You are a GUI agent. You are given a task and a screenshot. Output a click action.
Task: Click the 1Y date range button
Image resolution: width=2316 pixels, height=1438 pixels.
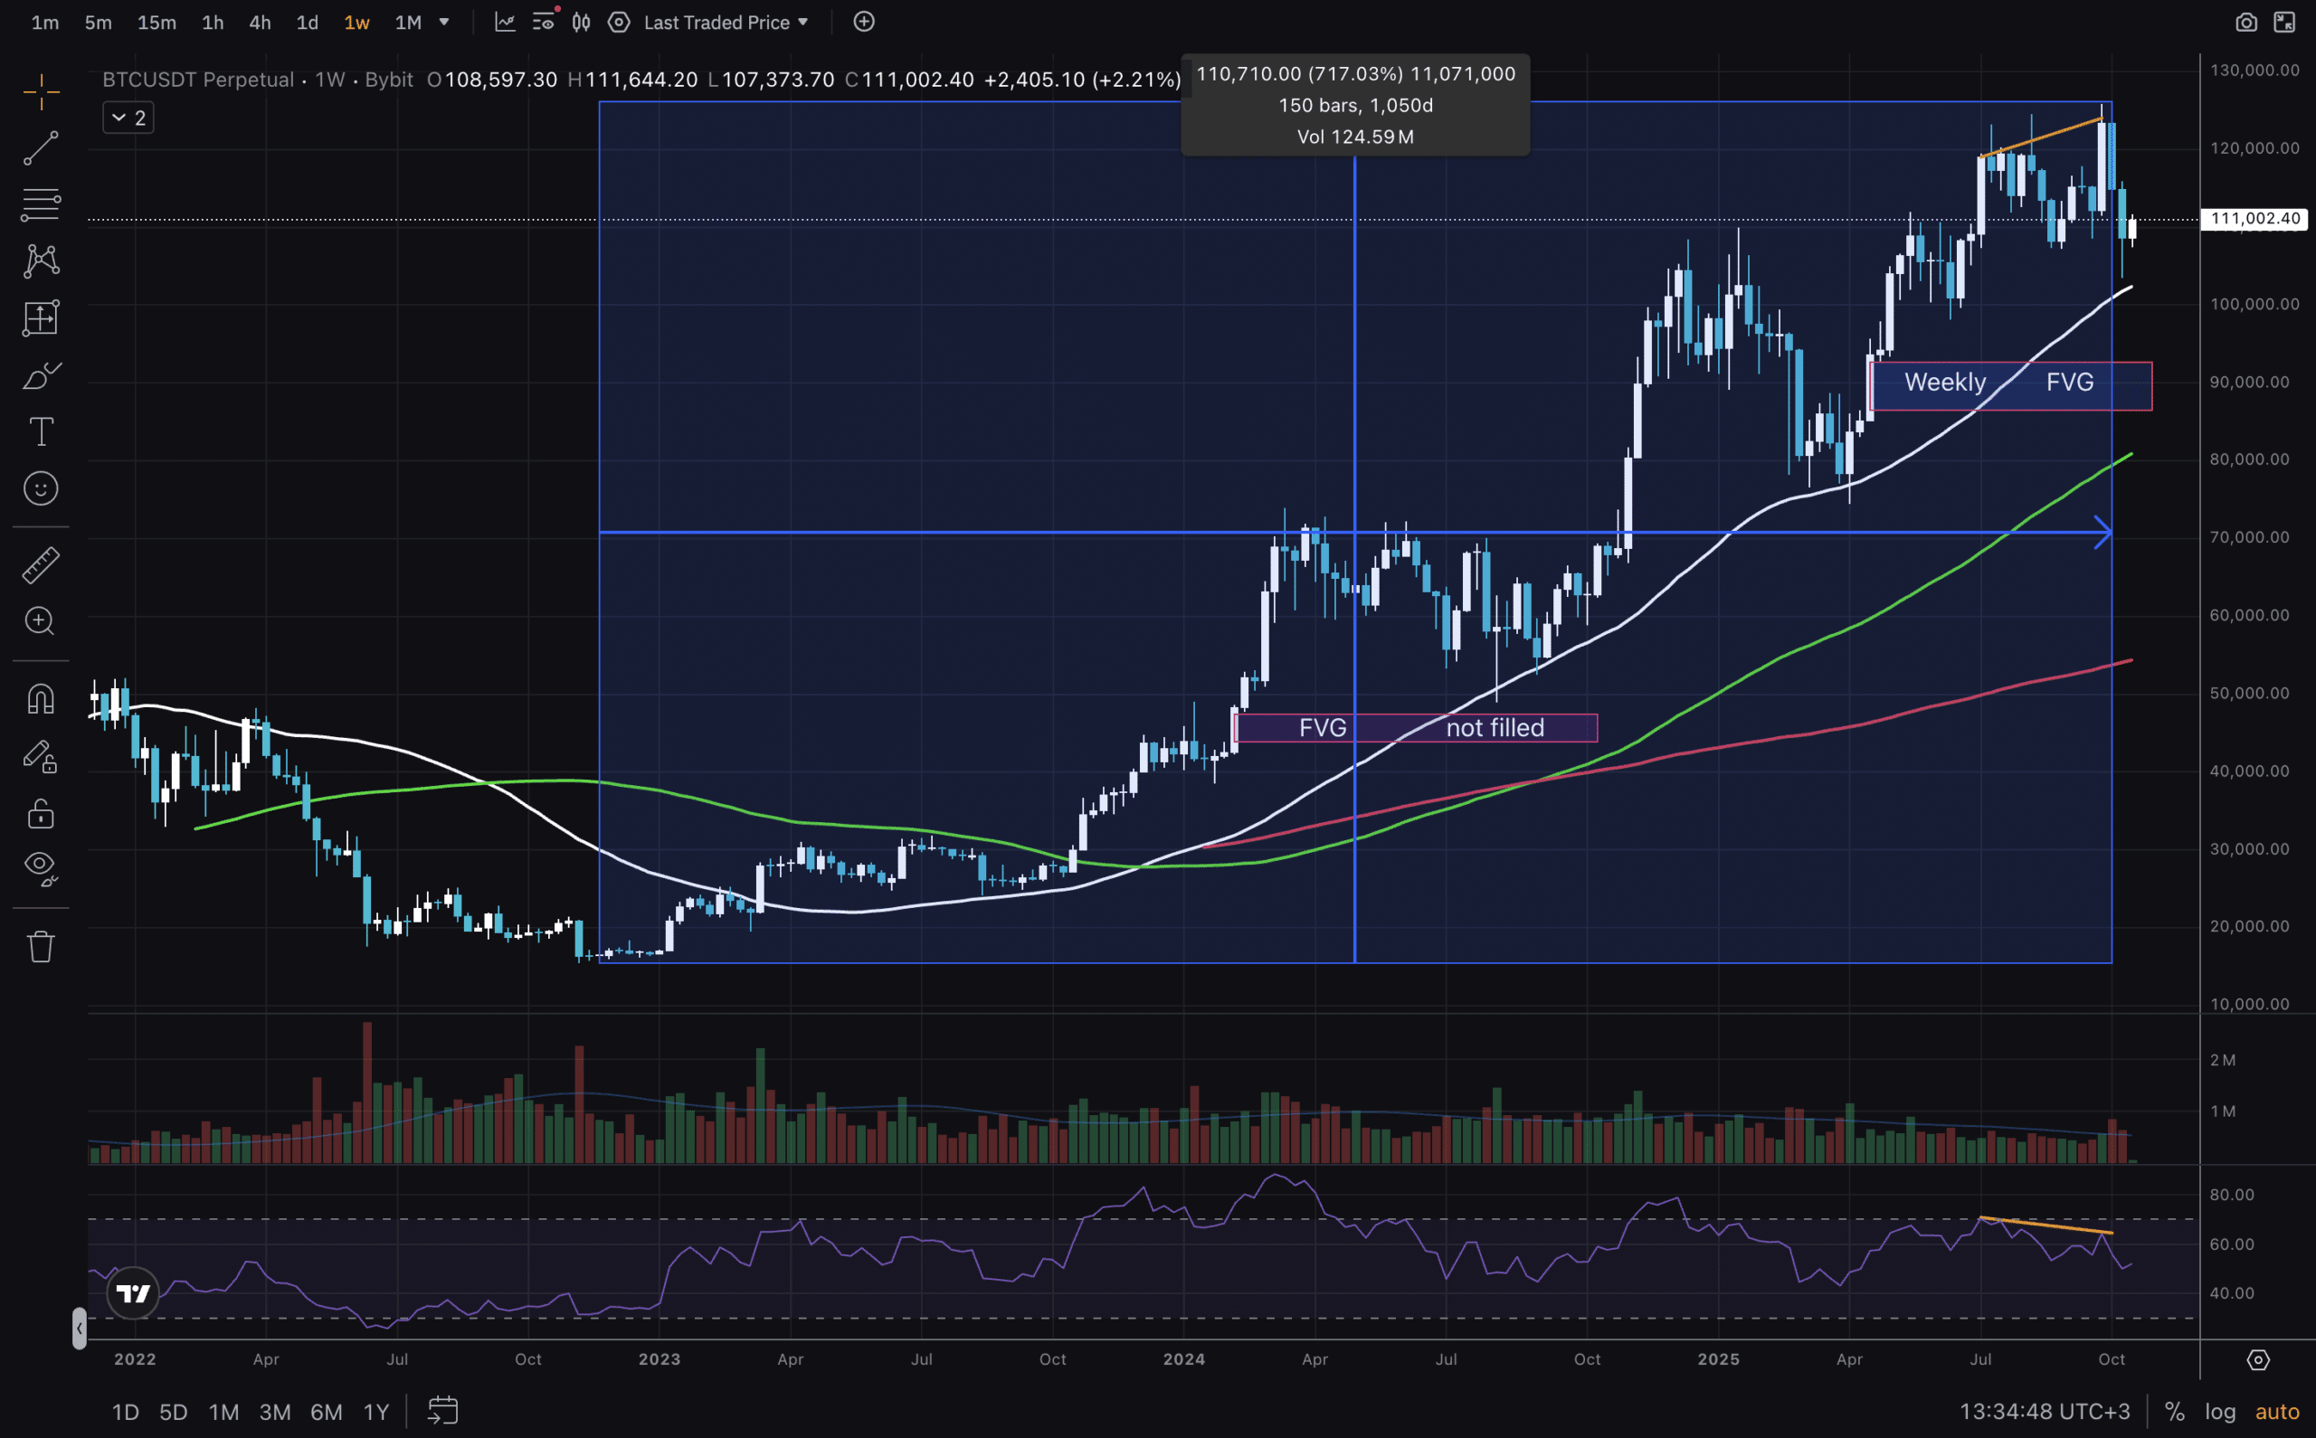[x=376, y=1412]
